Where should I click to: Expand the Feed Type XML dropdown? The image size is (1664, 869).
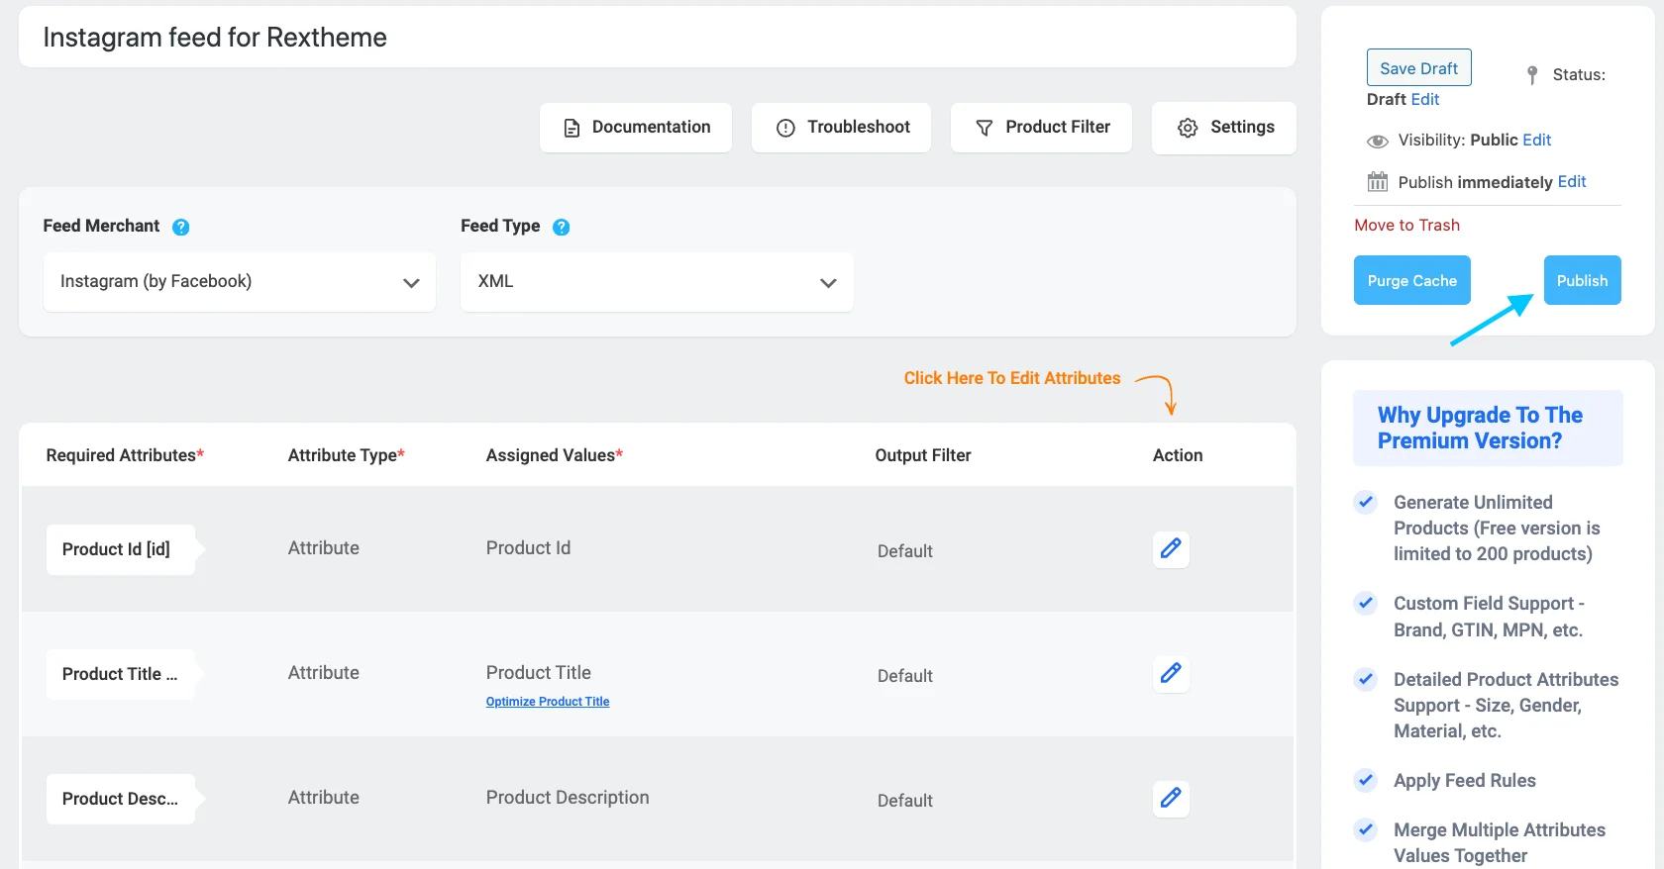tap(657, 282)
